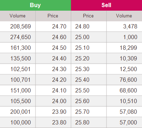
Task: Click sell volume 10,510
Action: (x=129, y=101)
